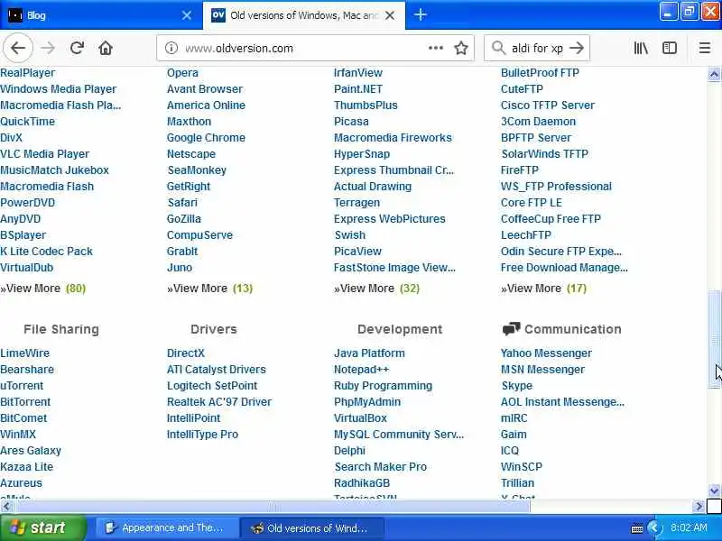
Task: Focus the search box containing aldi for xp
Action: click(x=537, y=48)
